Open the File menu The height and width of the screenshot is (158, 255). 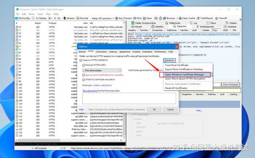tap(17, 14)
